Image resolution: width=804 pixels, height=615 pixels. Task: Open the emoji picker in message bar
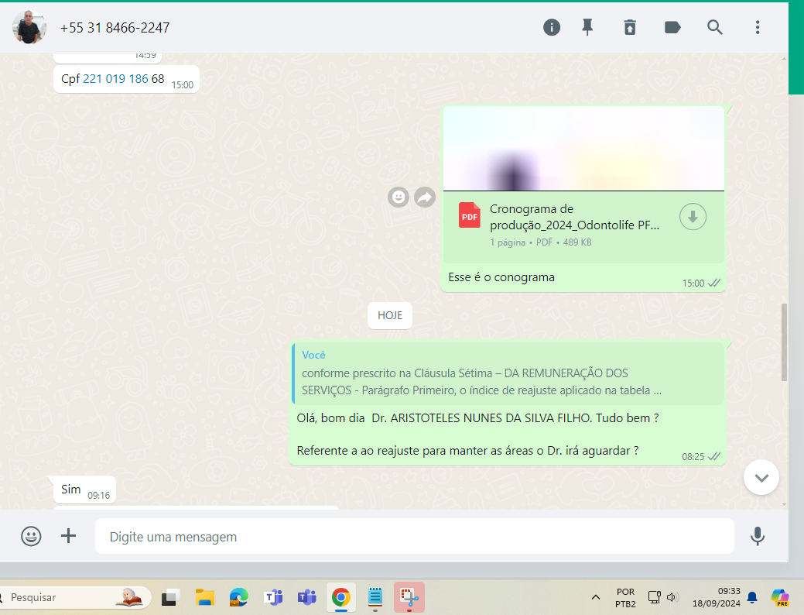point(31,537)
